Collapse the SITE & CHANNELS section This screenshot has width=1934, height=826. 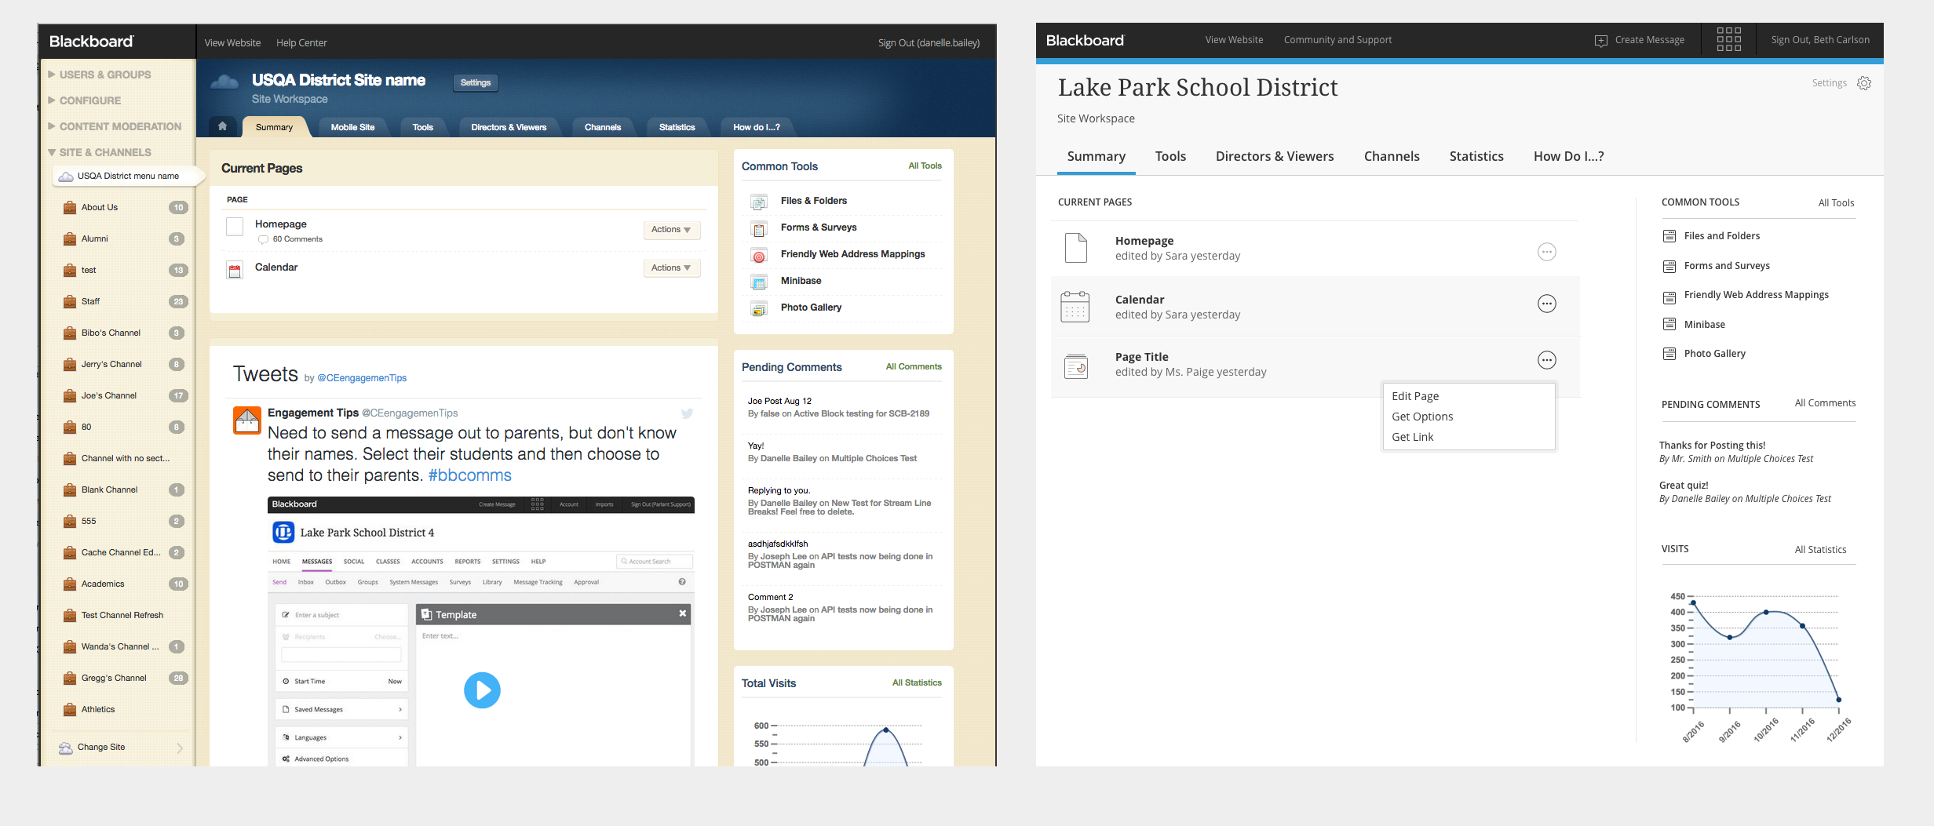pos(99,152)
